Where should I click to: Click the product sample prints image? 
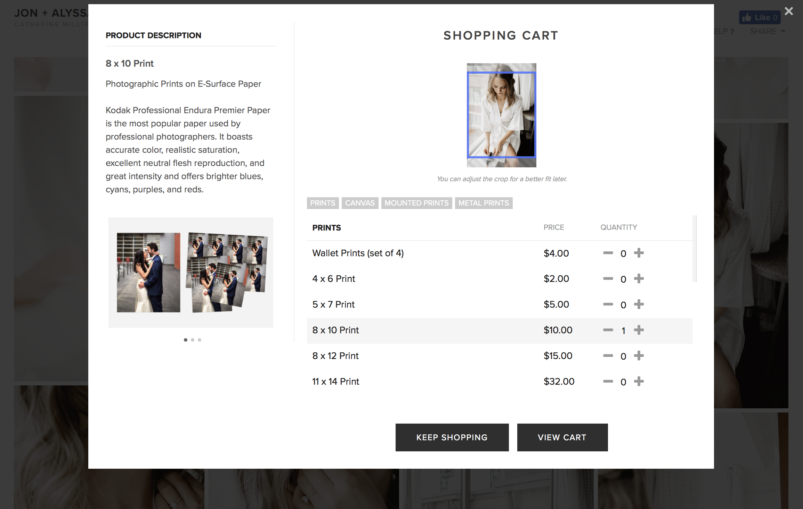coord(191,273)
